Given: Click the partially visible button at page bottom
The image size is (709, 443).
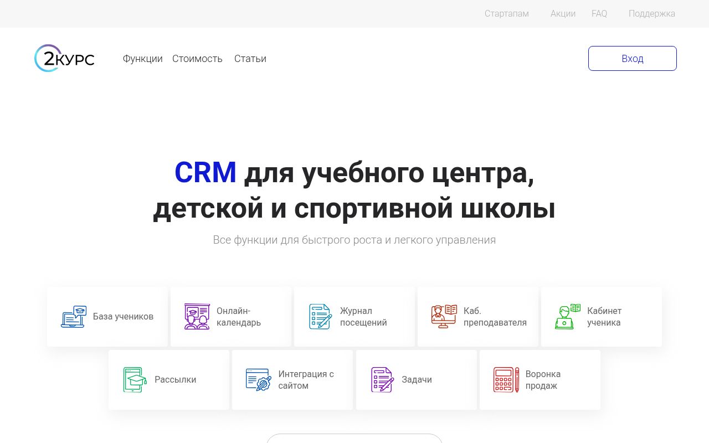Looking at the screenshot, I should coord(354,439).
